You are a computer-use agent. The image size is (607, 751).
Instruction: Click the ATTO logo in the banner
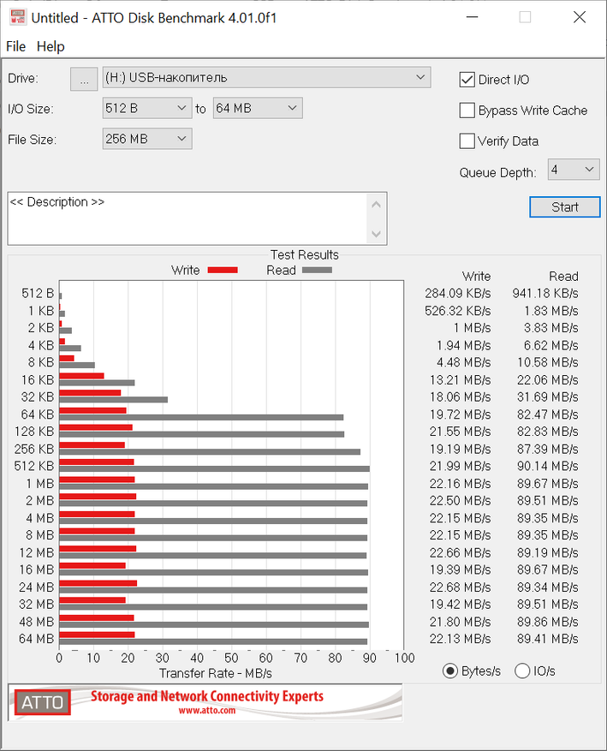(42, 702)
